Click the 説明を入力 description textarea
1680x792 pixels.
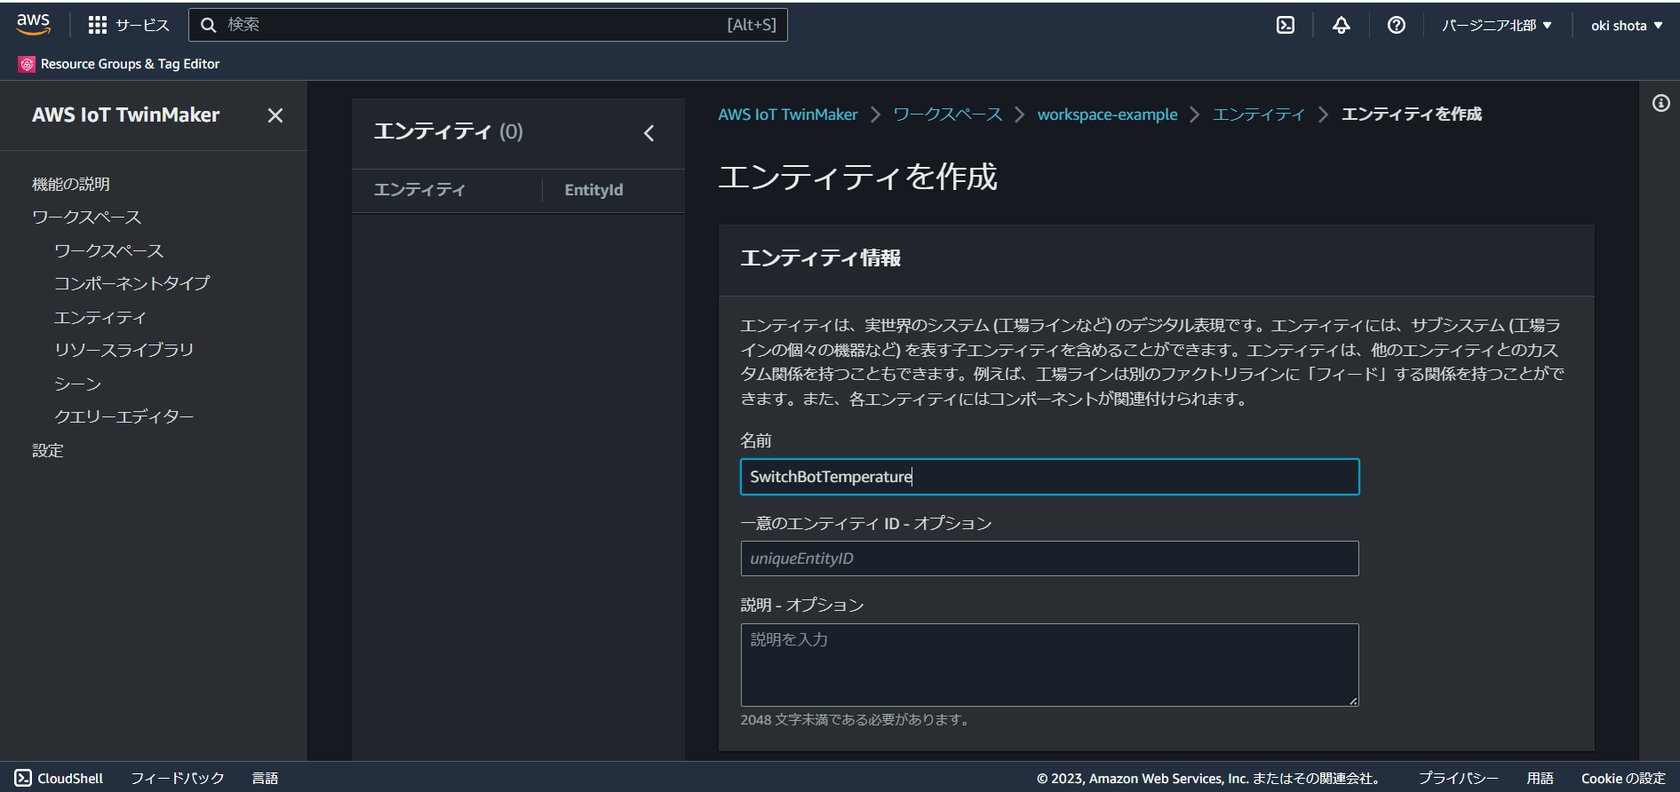point(1050,665)
